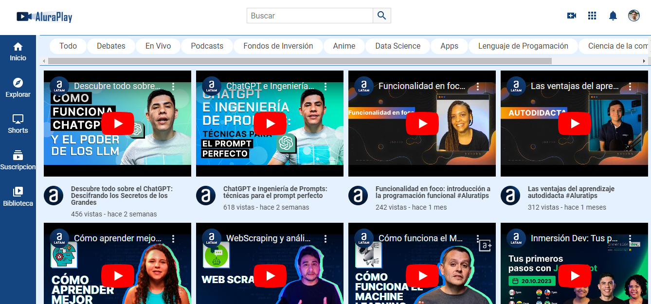Play the 'Las ventajas del aprendizaje' video

(575, 124)
